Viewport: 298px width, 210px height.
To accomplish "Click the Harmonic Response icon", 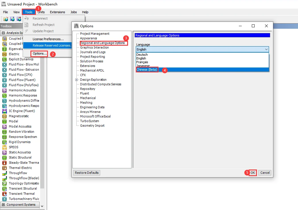I will 4,95.
